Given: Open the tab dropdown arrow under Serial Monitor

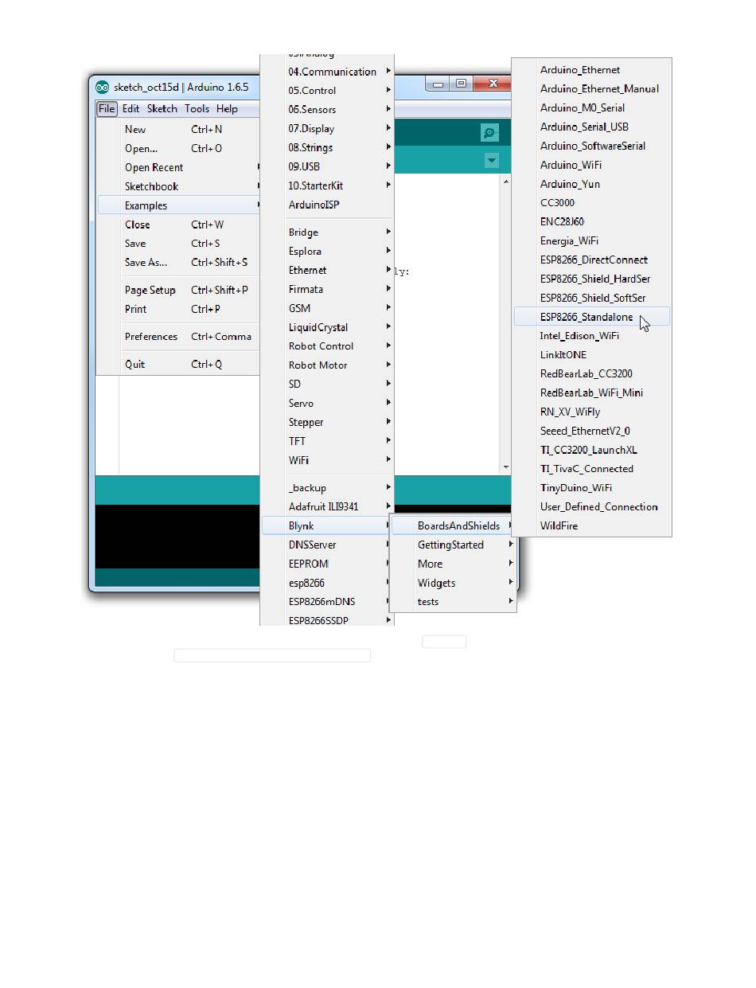Looking at the screenshot, I should click(x=492, y=161).
